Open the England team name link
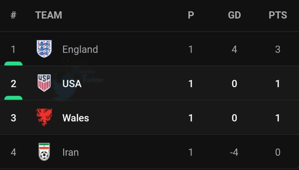Viewport: 299px width, 170px height. point(80,50)
